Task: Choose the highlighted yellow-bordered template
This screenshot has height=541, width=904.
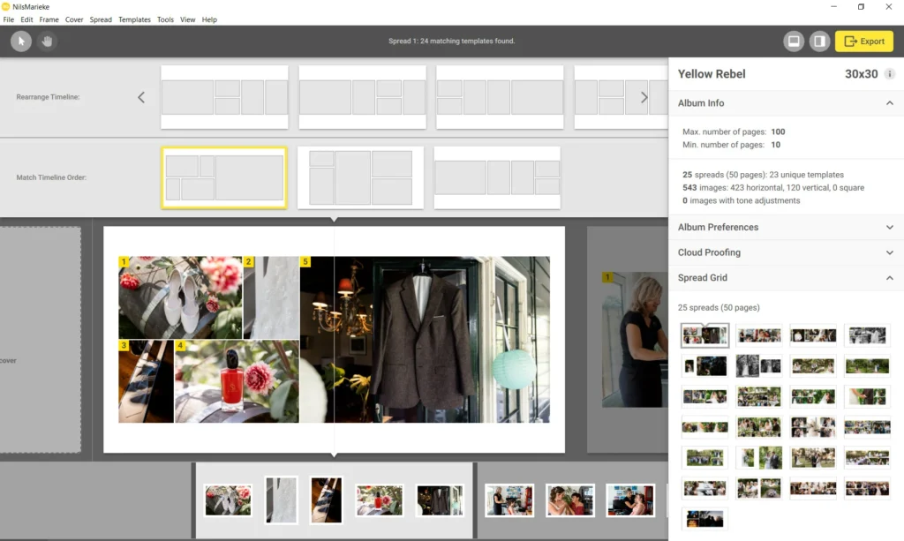Action: tap(224, 177)
